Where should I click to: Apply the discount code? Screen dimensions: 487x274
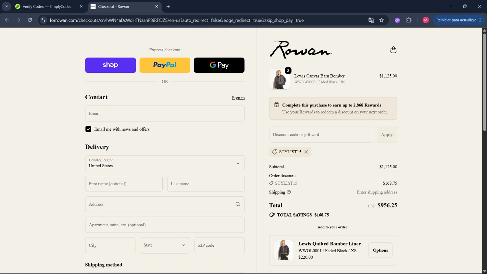(x=387, y=134)
